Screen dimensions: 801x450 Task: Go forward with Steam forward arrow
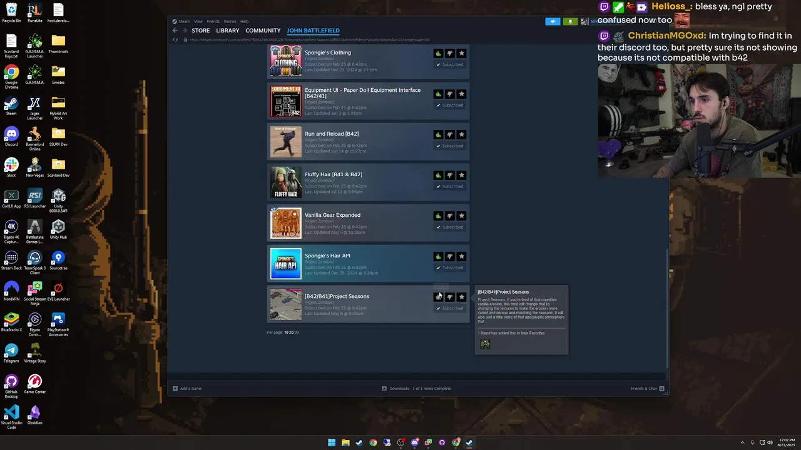pyautogui.click(x=185, y=31)
